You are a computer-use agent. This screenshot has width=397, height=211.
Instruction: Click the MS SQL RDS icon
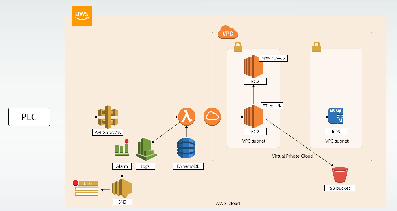[x=336, y=116]
